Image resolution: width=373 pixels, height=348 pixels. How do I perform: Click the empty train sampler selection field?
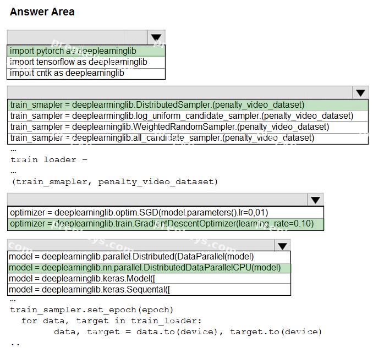[180, 93]
